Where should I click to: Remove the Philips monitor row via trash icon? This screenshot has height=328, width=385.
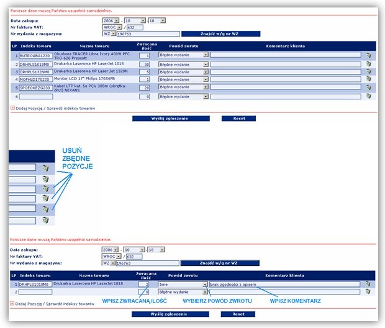pyautogui.click(x=369, y=79)
